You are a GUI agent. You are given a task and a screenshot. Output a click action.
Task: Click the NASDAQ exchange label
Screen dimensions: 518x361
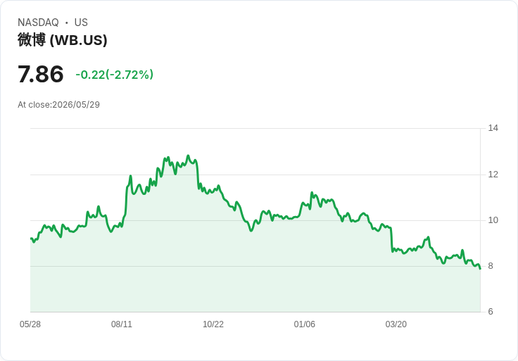pyautogui.click(x=38, y=23)
